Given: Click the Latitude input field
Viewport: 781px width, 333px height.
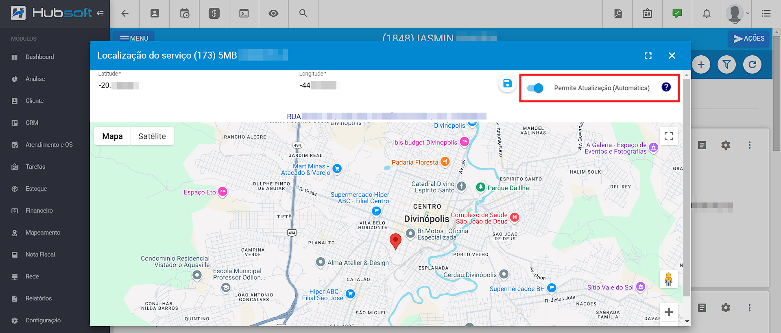Looking at the screenshot, I should click(194, 85).
